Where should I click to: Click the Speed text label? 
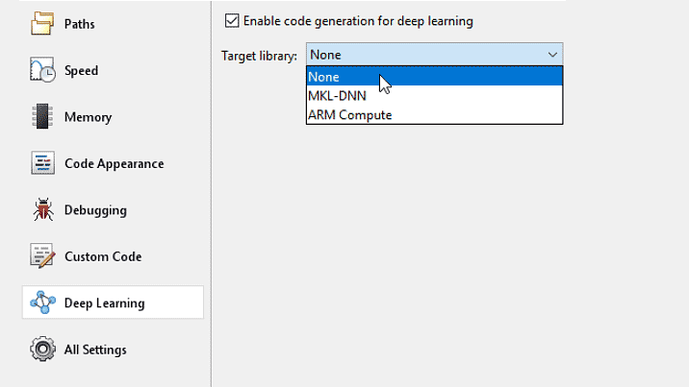(81, 70)
